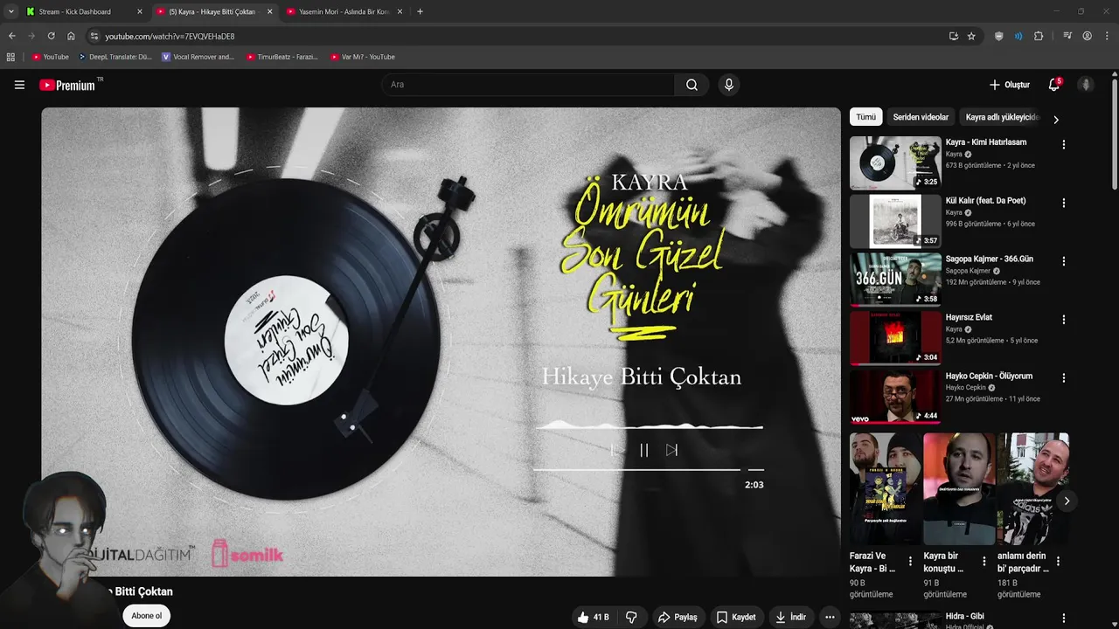The width and height of the screenshot is (1119, 629).
Task: Open Hayırsız Evlat video title
Action: point(969,317)
